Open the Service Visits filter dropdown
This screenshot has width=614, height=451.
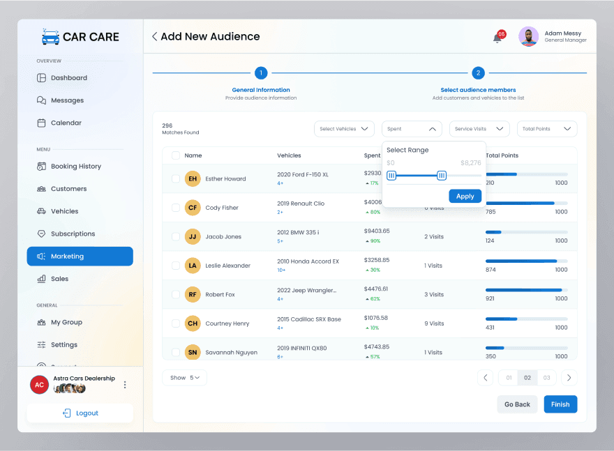479,129
